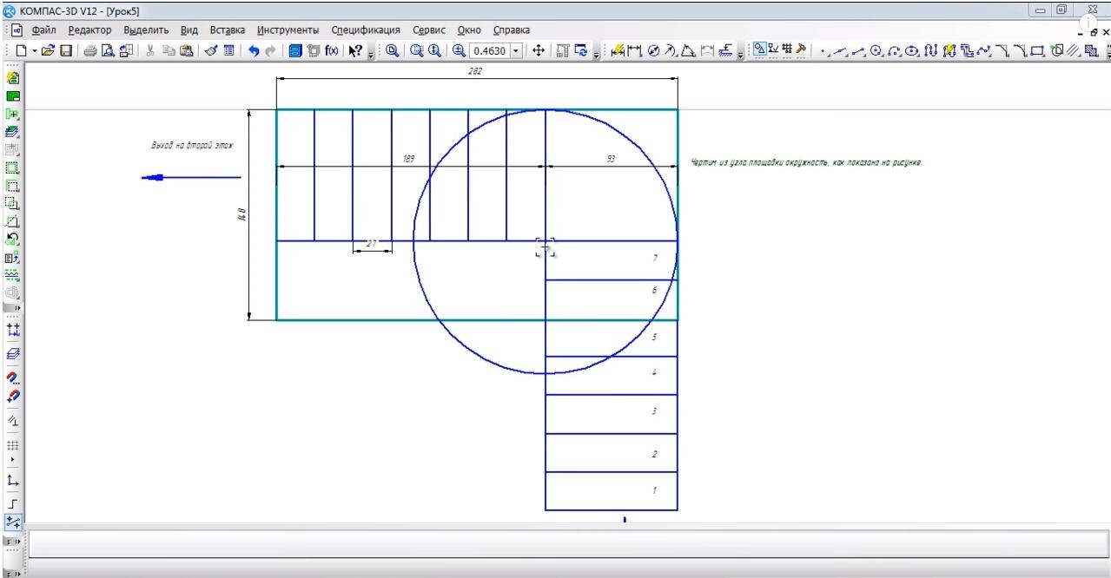Click the pan view crosshair arrows icon
Viewport: 1111px width, 578px height.
[539, 50]
